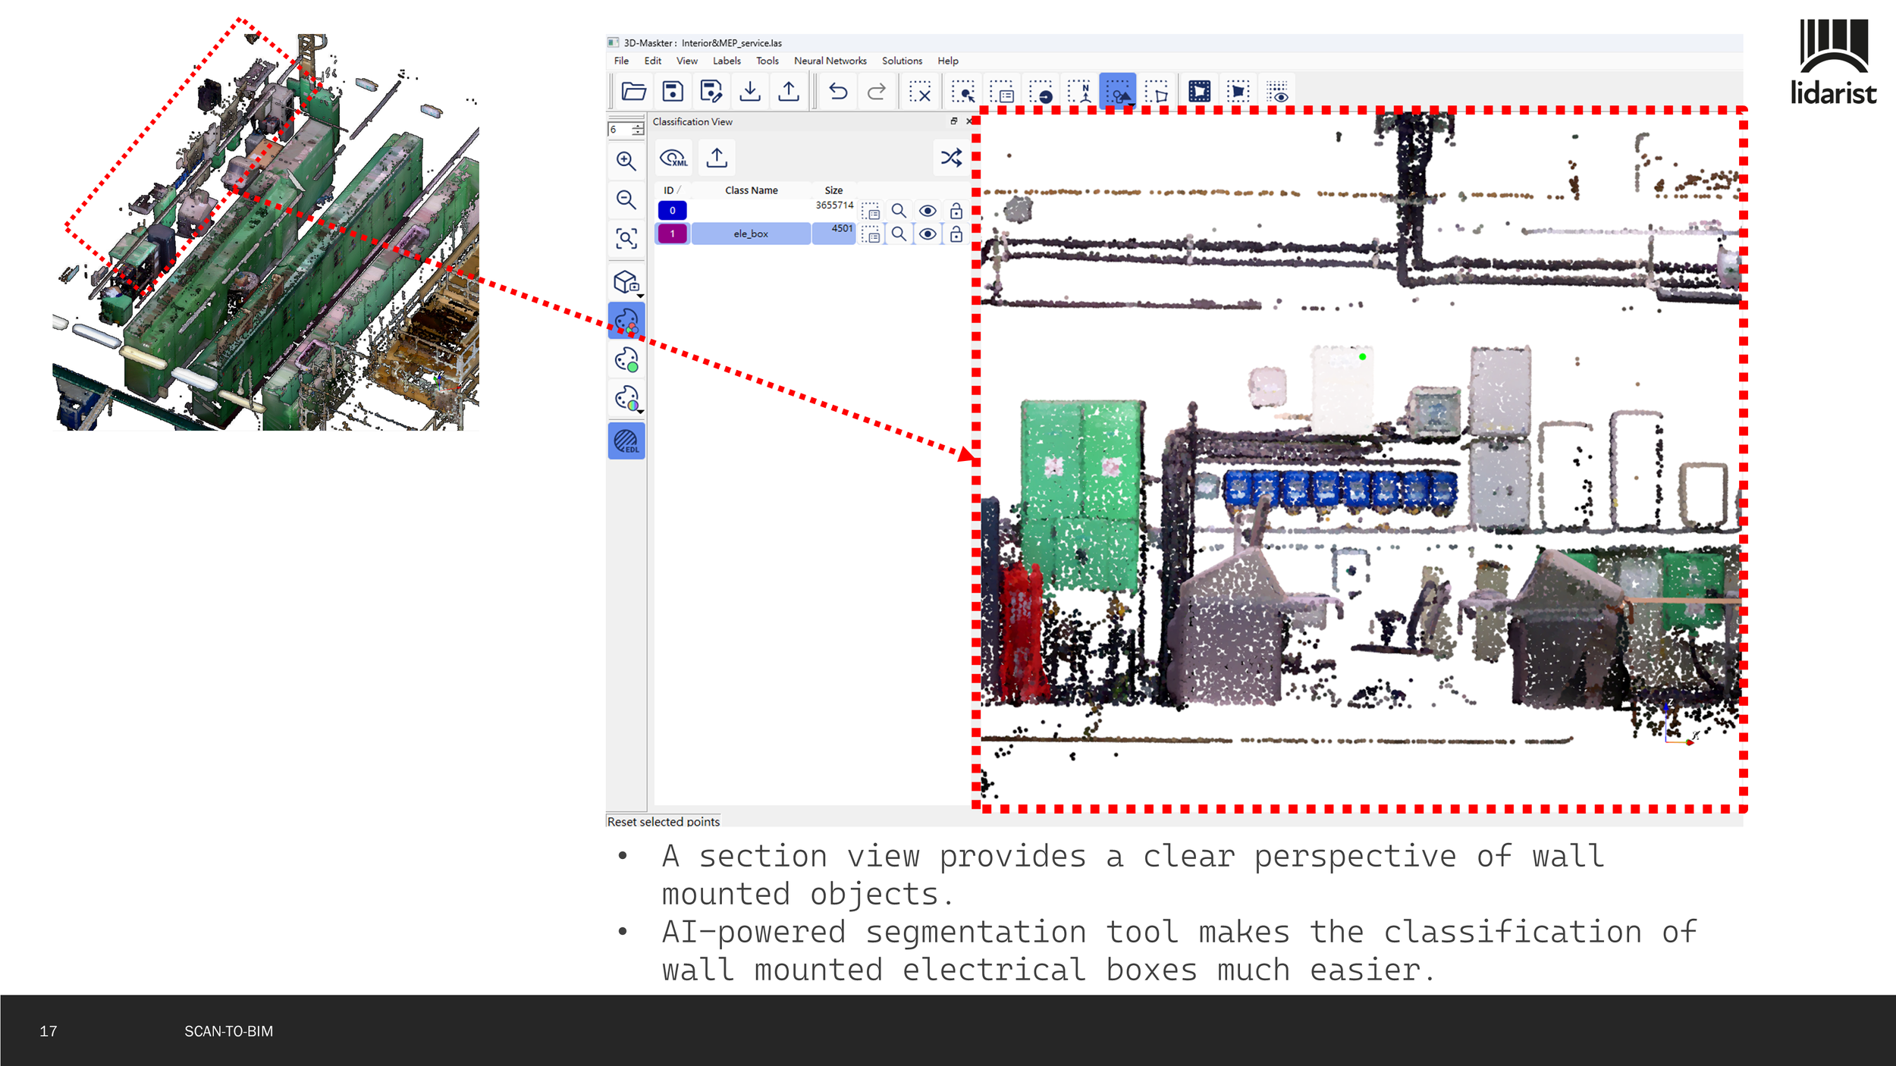Open the Edit menu
Screen dimensions: 1896x1066
coord(653,61)
